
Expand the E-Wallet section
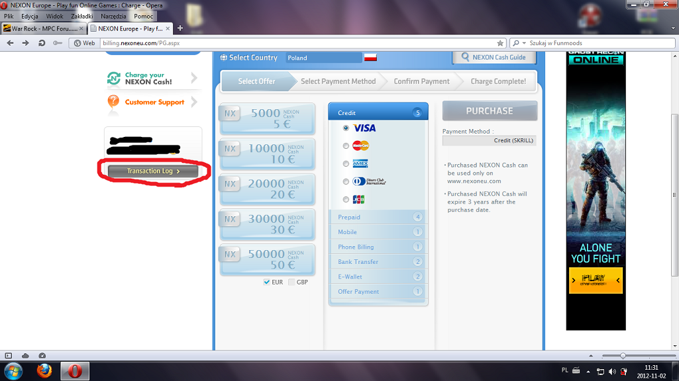click(x=378, y=276)
